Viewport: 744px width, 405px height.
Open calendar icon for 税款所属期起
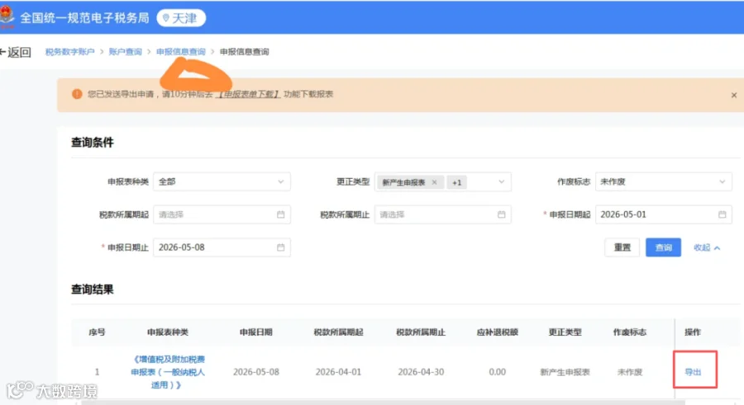tap(281, 214)
